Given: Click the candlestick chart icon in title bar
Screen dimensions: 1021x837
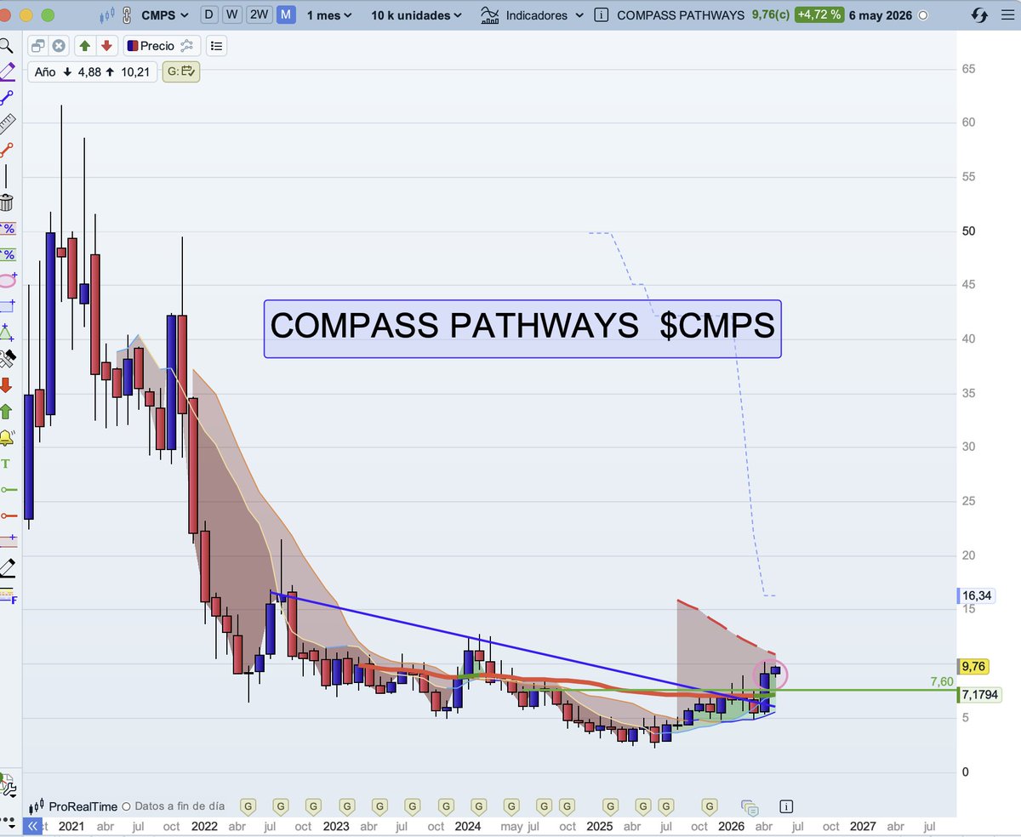Looking at the screenshot, I should (106, 15).
